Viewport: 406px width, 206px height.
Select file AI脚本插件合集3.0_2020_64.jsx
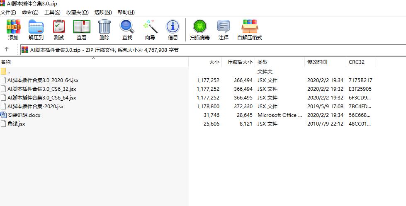(43, 80)
